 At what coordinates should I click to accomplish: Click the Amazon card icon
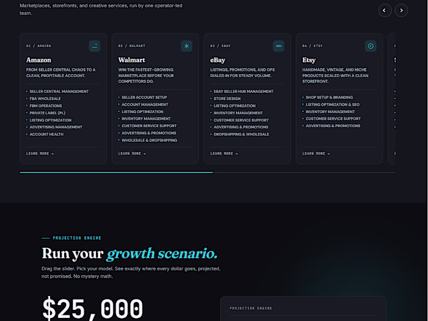[x=94, y=46]
